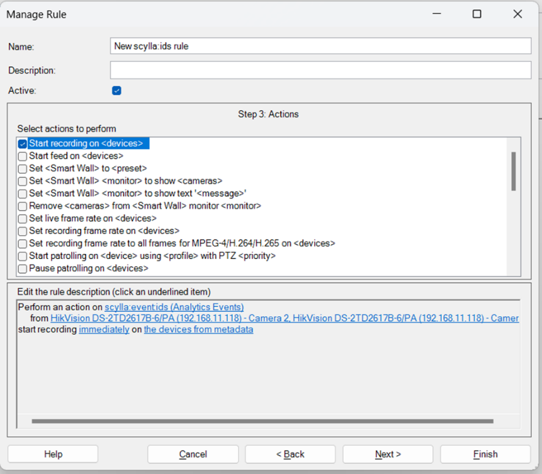The image size is (542, 474).
Task: Open 'the devices from metadata' link
Action: 198,330
